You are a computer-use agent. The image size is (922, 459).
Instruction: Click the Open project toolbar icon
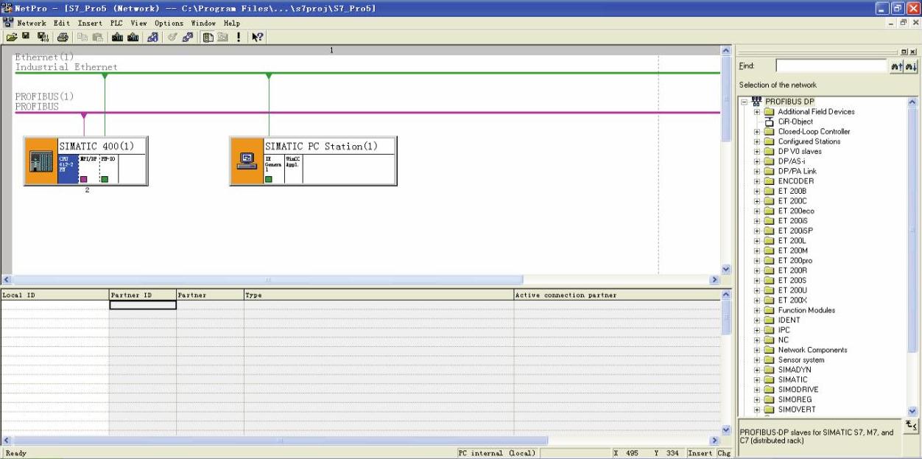(x=12, y=37)
